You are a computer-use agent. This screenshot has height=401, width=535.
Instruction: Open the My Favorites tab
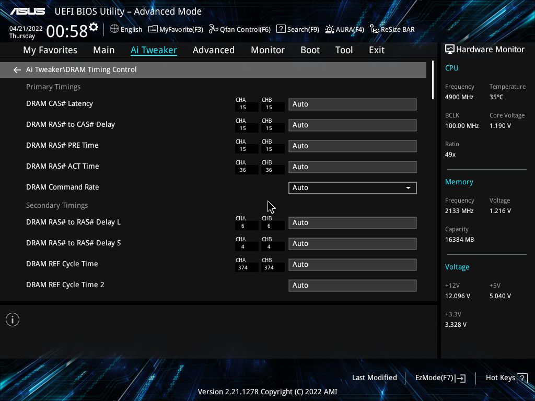[50, 50]
